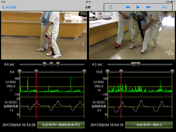
Task: Select yellow start marker on right 19.9 range
Action: pyautogui.click(x=108, y=72)
